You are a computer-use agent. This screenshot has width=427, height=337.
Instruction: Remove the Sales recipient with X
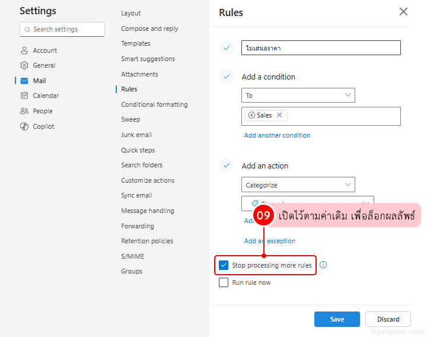click(x=279, y=115)
